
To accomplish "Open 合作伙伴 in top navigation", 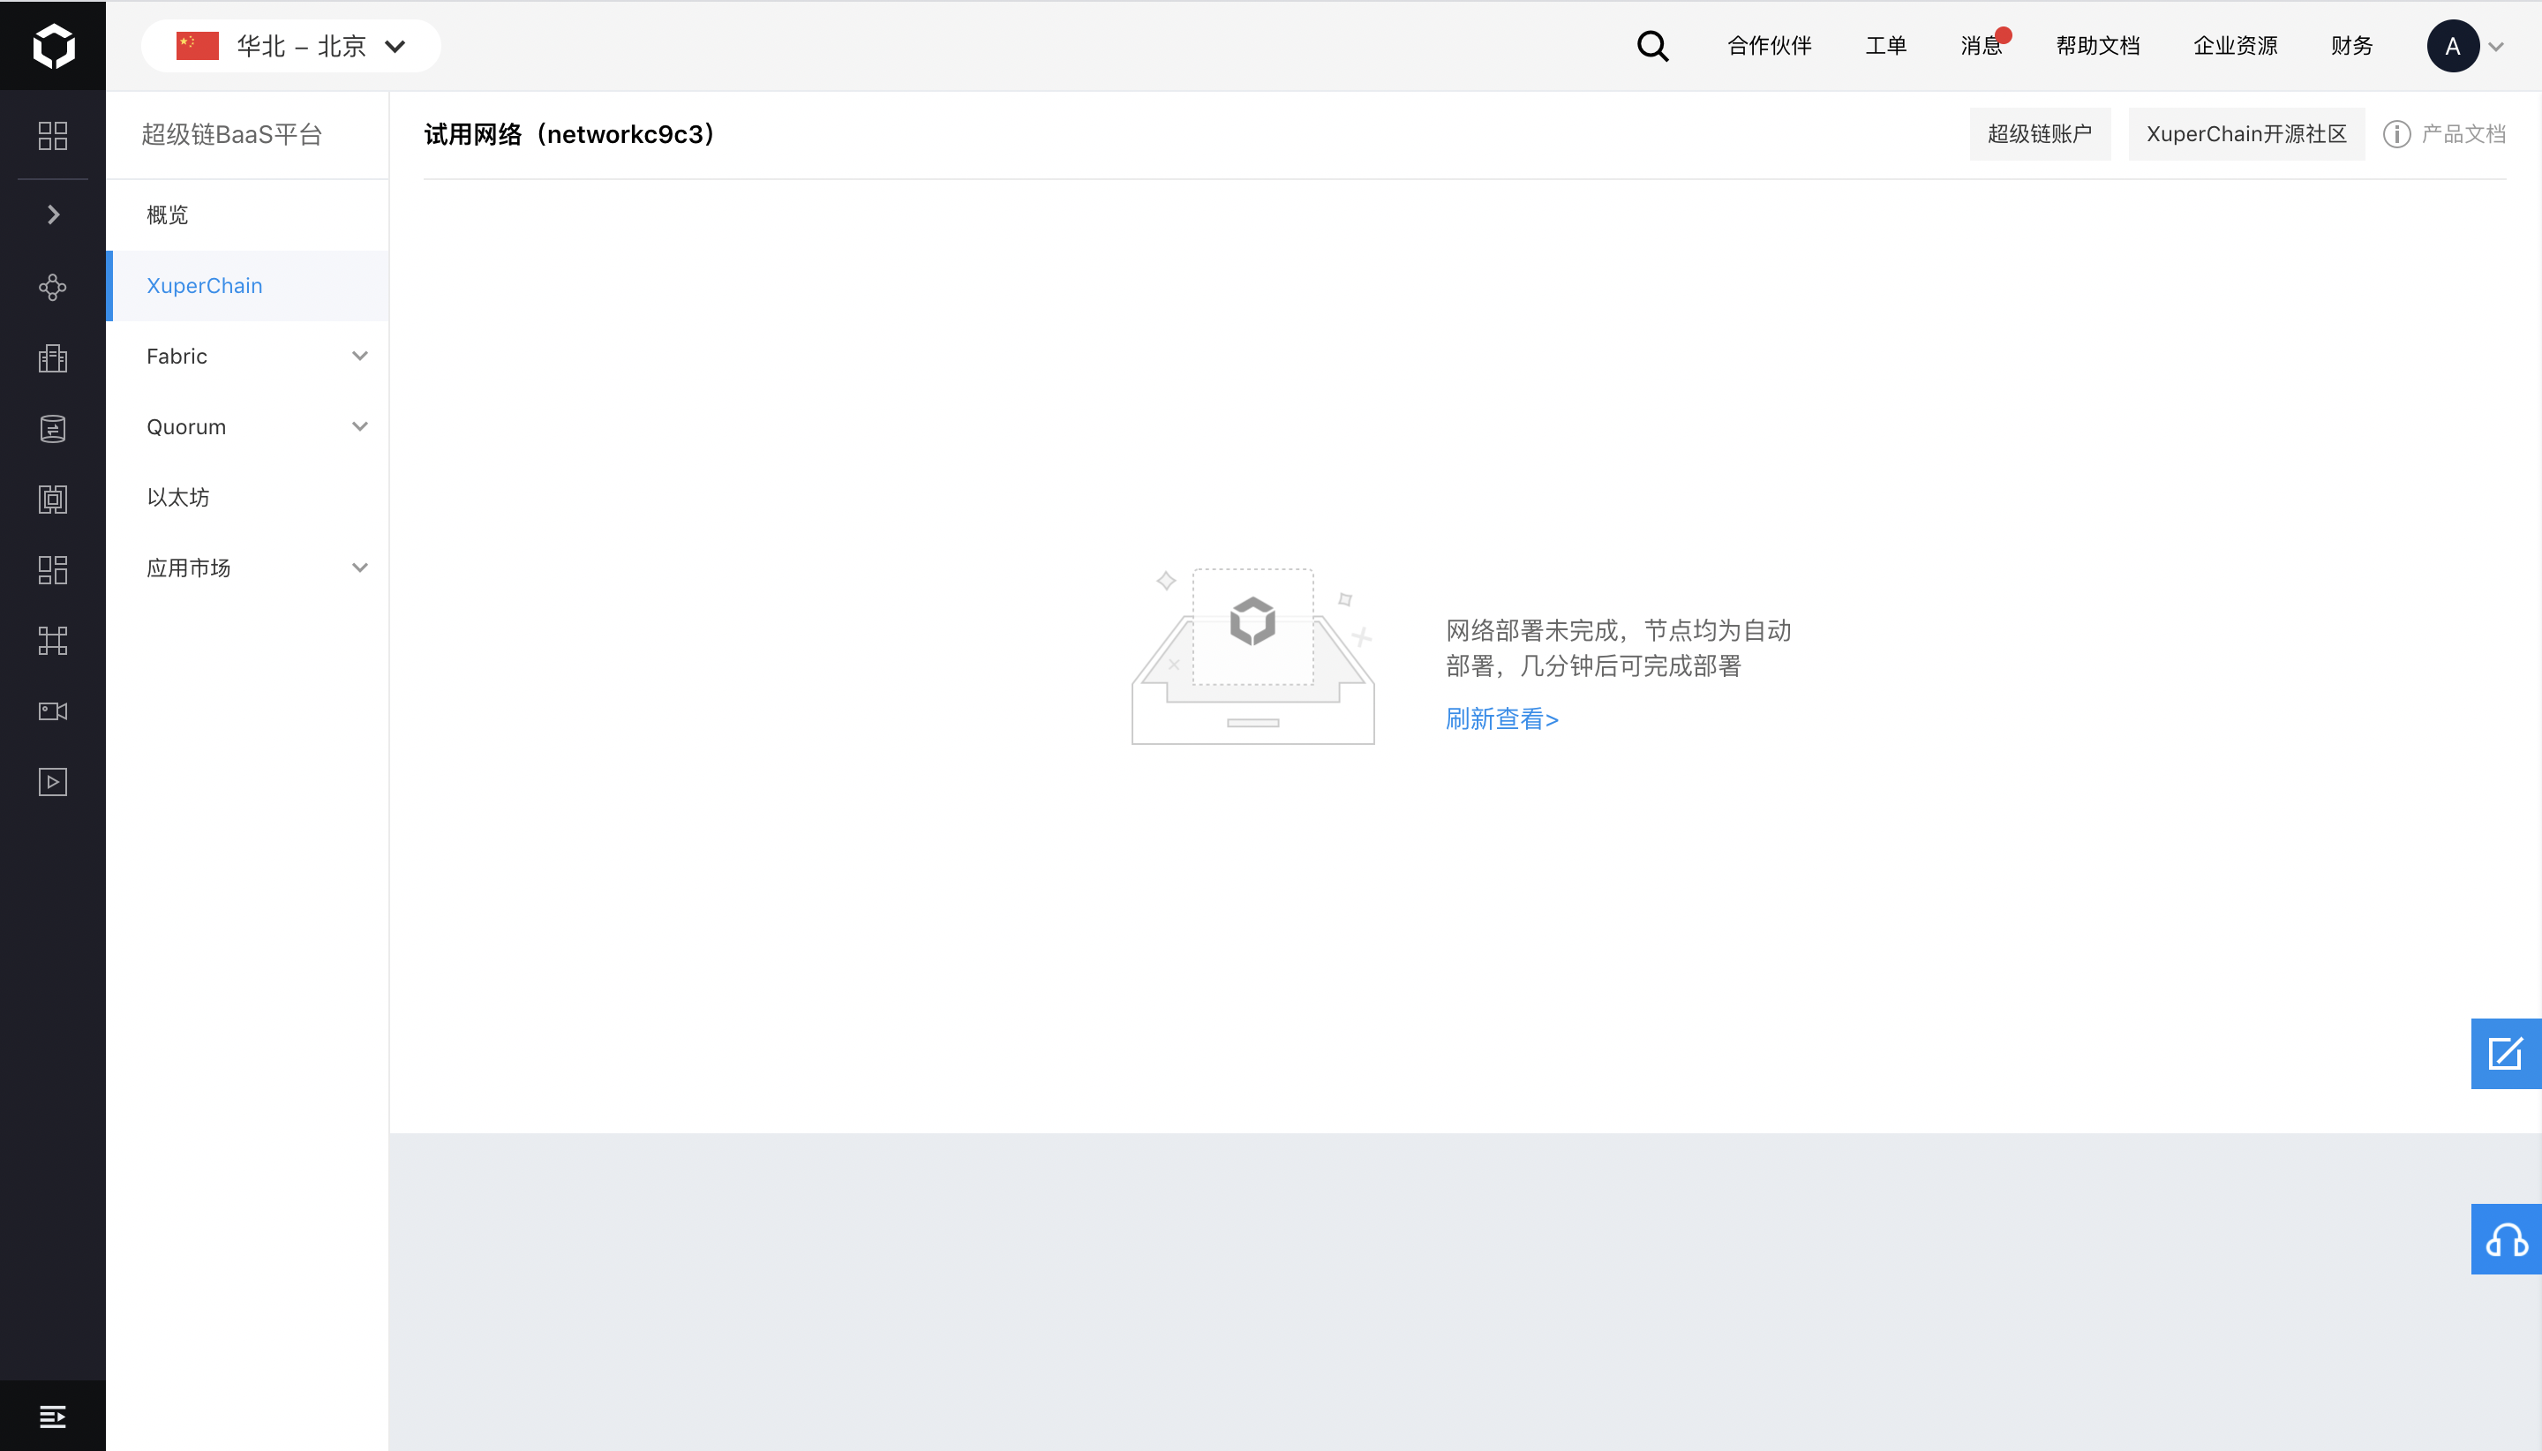I will (1769, 46).
